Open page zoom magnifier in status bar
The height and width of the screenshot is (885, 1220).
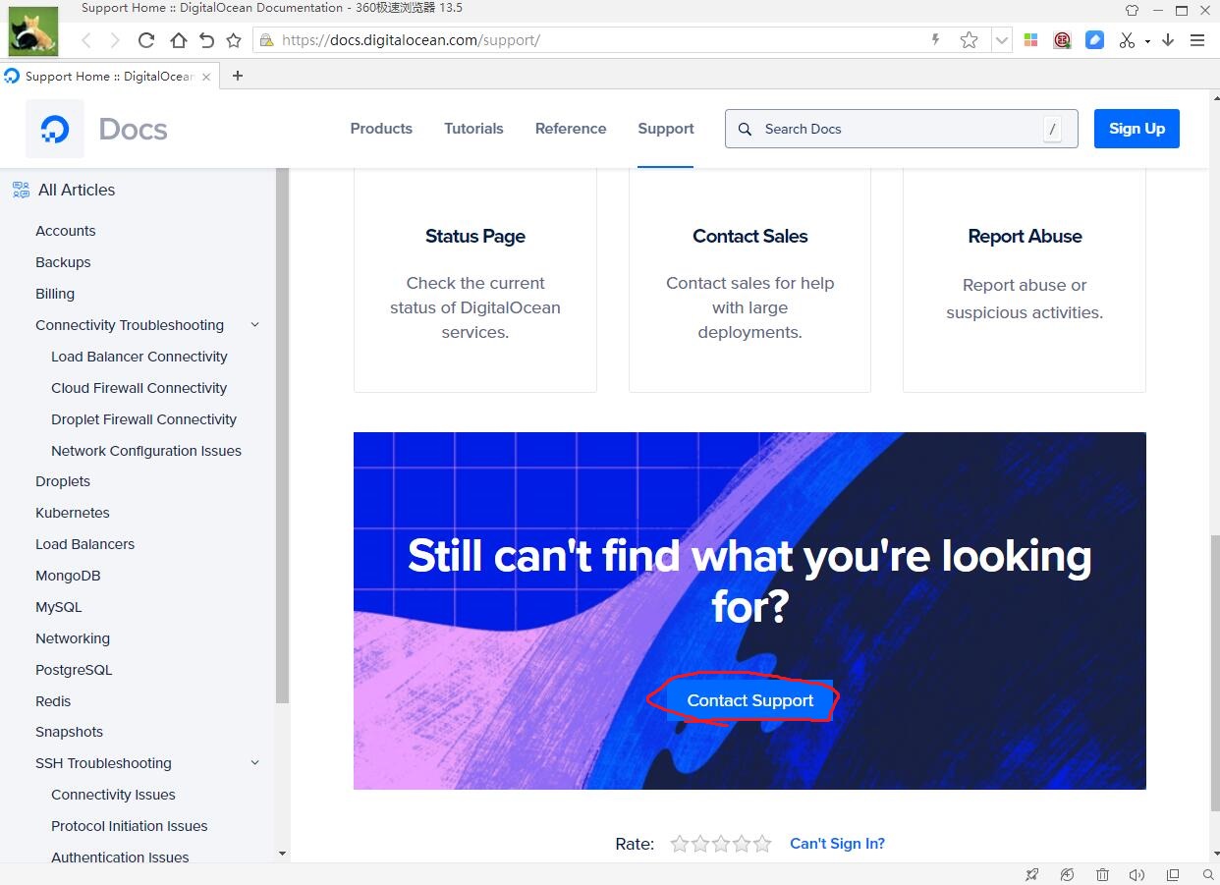(x=1208, y=874)
